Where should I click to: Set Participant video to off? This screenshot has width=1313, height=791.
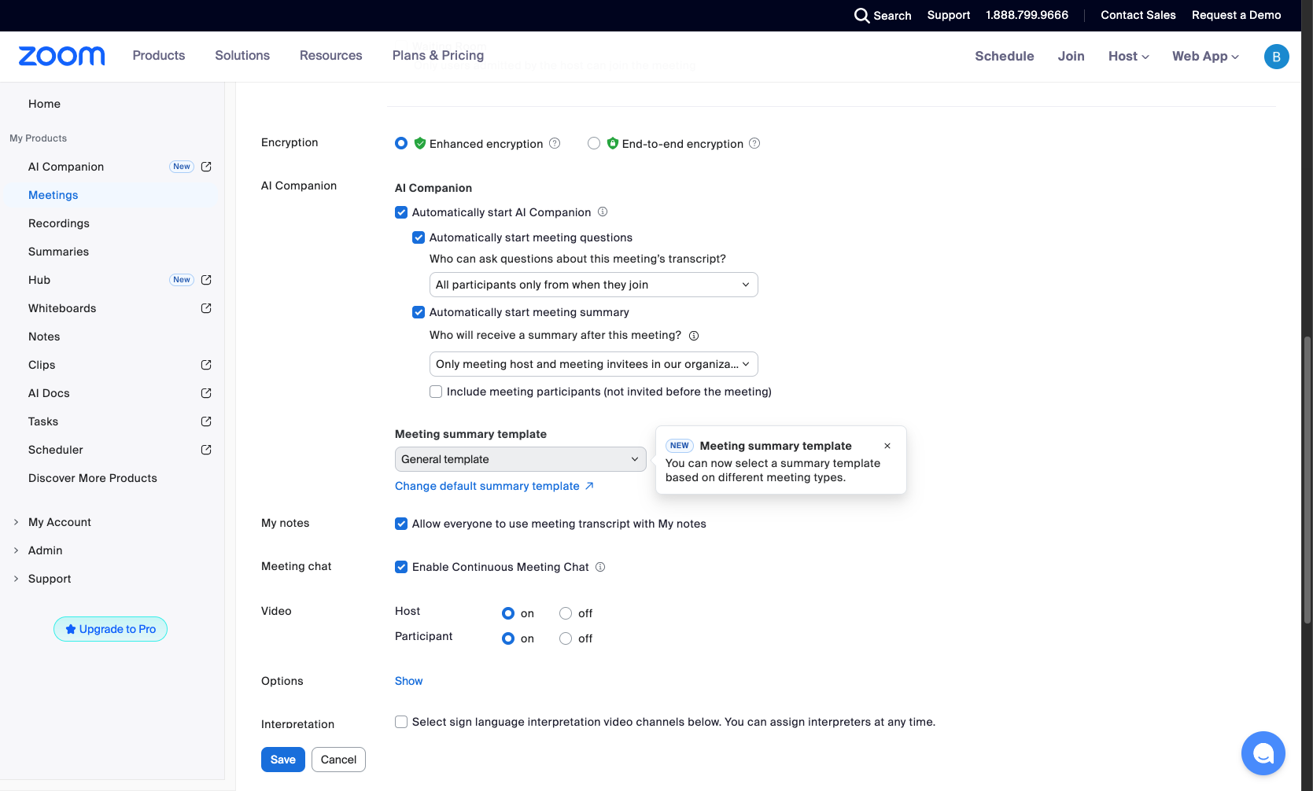point(566,638)
